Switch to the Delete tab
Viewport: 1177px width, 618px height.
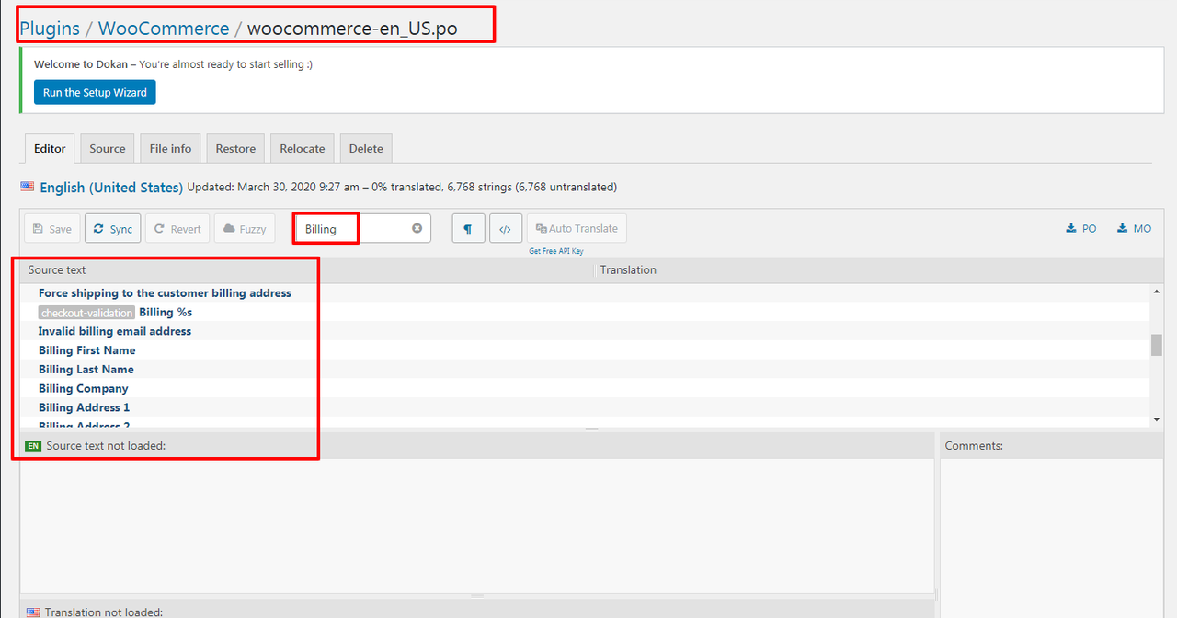tap(366, 148)
